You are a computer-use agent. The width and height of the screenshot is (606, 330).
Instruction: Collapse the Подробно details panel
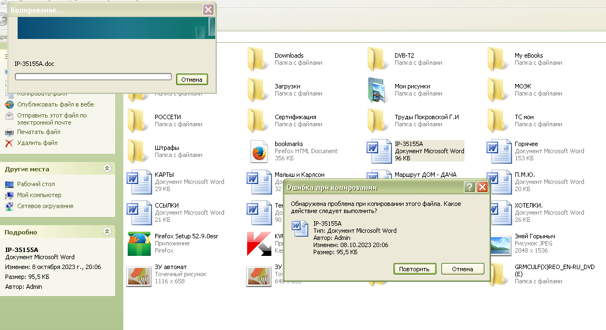pyautogui.click(x=107, y=232)
